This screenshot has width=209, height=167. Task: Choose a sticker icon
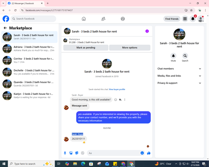tap(77, 153)
